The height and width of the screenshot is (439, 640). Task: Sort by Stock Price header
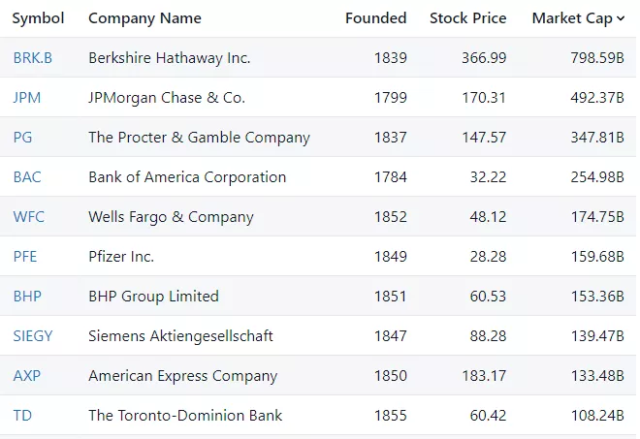(467, 18)
